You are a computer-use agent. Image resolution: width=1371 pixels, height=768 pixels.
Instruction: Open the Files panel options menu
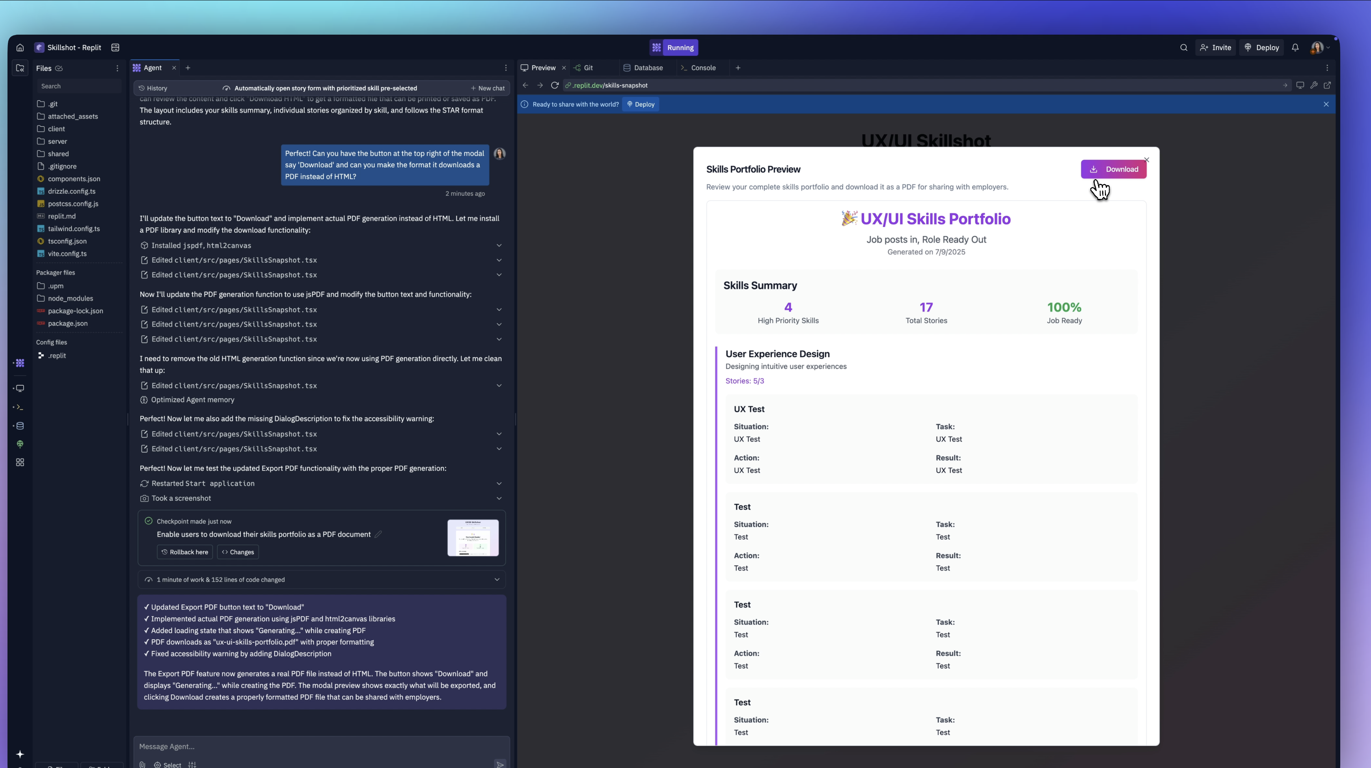117,68
